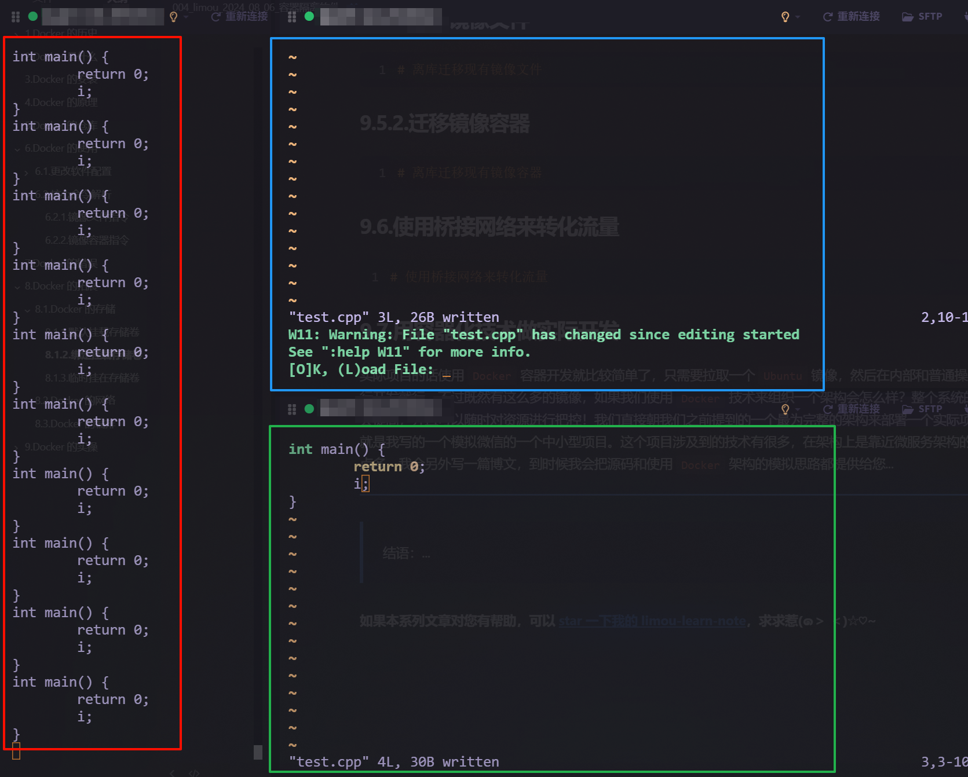Click the scrollbar thumb at the bottom of the left pane
Viewport: 968px width, 777px height.
coord(258,752)
